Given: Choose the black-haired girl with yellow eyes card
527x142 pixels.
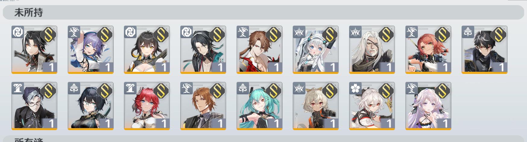Looking at the screenshot, I should (147, 50).
